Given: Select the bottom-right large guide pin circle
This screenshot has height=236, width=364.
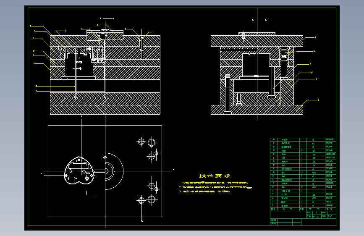Looking at the screenshot, I should 152,199.
